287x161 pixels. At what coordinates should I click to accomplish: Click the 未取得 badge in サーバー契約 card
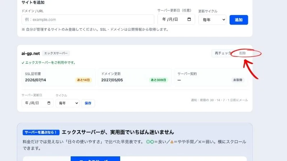tap(237, 80)
